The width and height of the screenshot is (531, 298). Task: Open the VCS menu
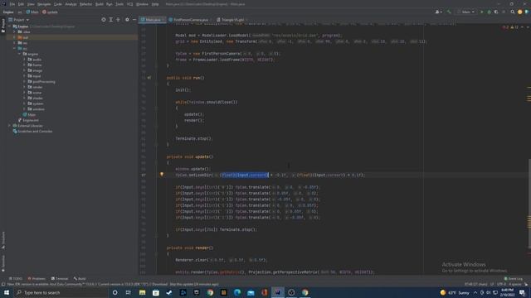[129, 4]
